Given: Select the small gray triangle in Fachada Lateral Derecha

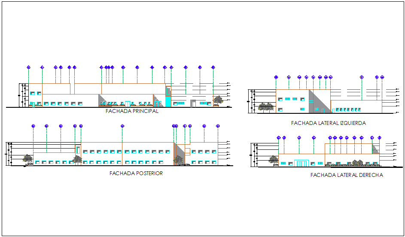Looking at the screenshot, I should [x=376, y=149].
